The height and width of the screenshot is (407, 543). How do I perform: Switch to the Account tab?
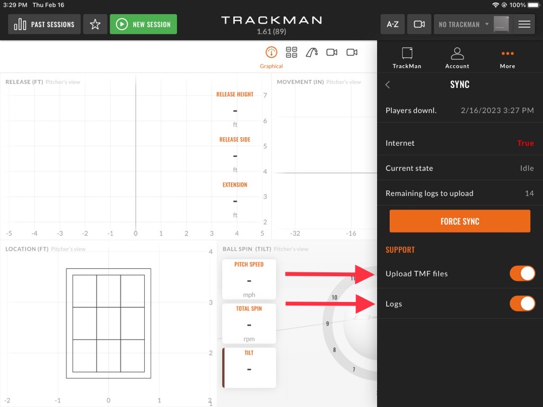click(457, 58)
